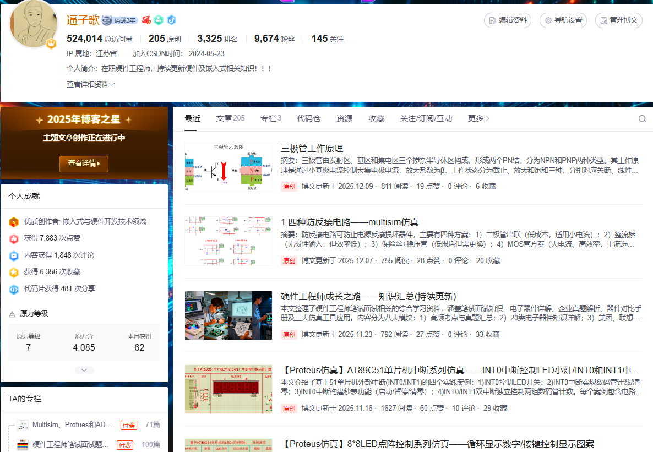Click the green badge icon beside the username

click(x=159, y=20)
